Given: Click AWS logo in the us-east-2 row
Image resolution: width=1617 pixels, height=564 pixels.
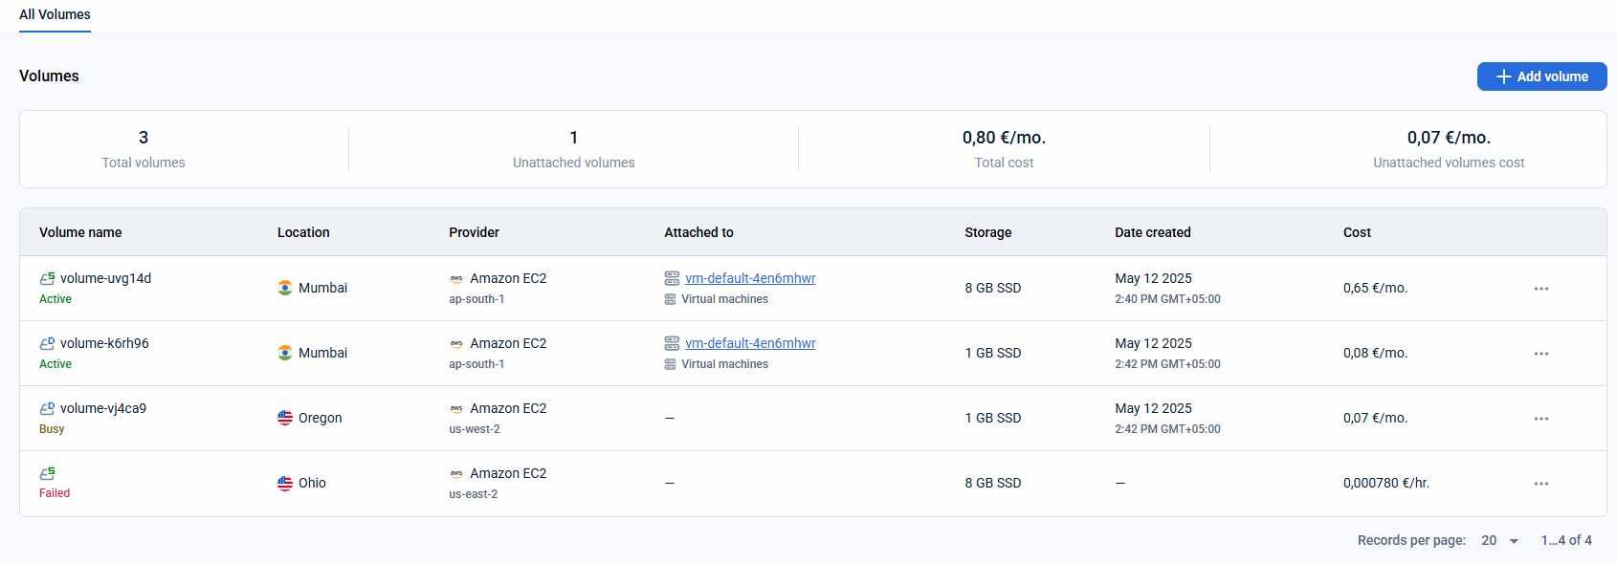Looking at the screenshot, I should tap(456, 473).
